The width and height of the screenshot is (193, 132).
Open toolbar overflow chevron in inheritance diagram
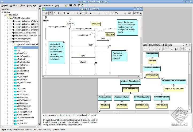(190, 49)
